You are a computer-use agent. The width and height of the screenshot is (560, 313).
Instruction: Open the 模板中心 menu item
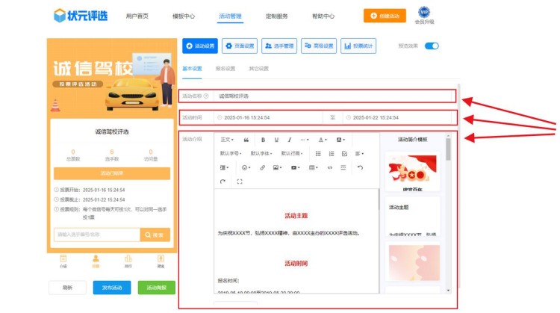(x=183, y=16)
